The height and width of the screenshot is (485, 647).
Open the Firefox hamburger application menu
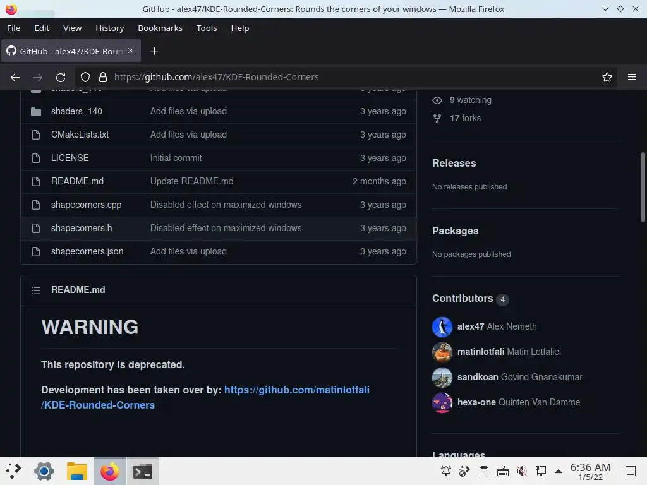(x=632, y=77)
